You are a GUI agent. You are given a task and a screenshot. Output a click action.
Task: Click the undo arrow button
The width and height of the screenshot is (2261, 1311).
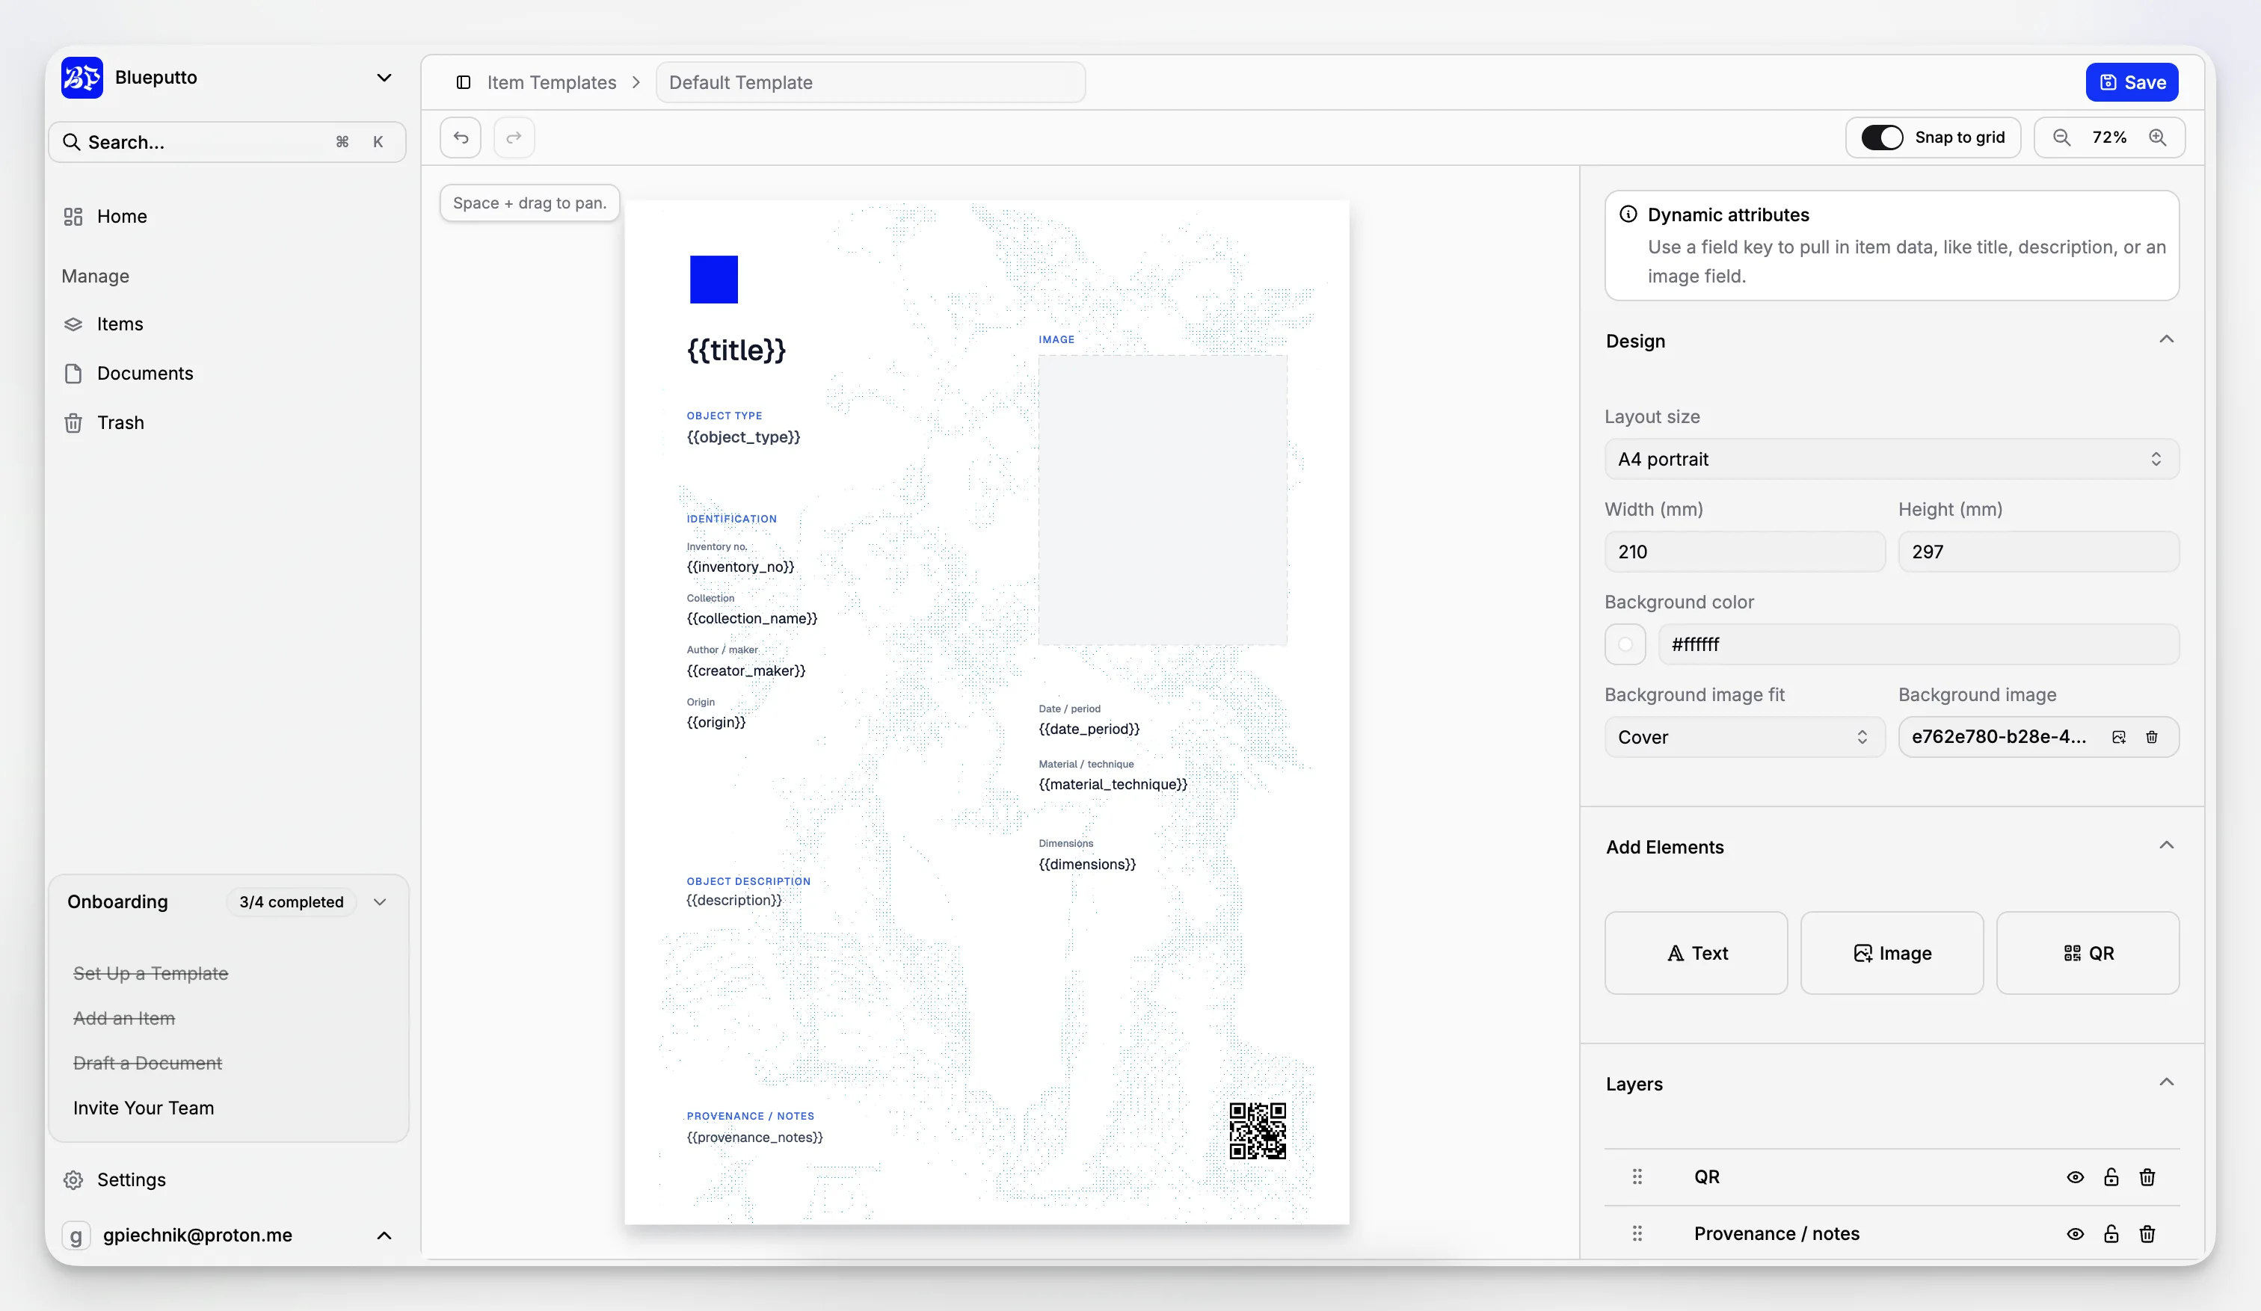(461, 138)
